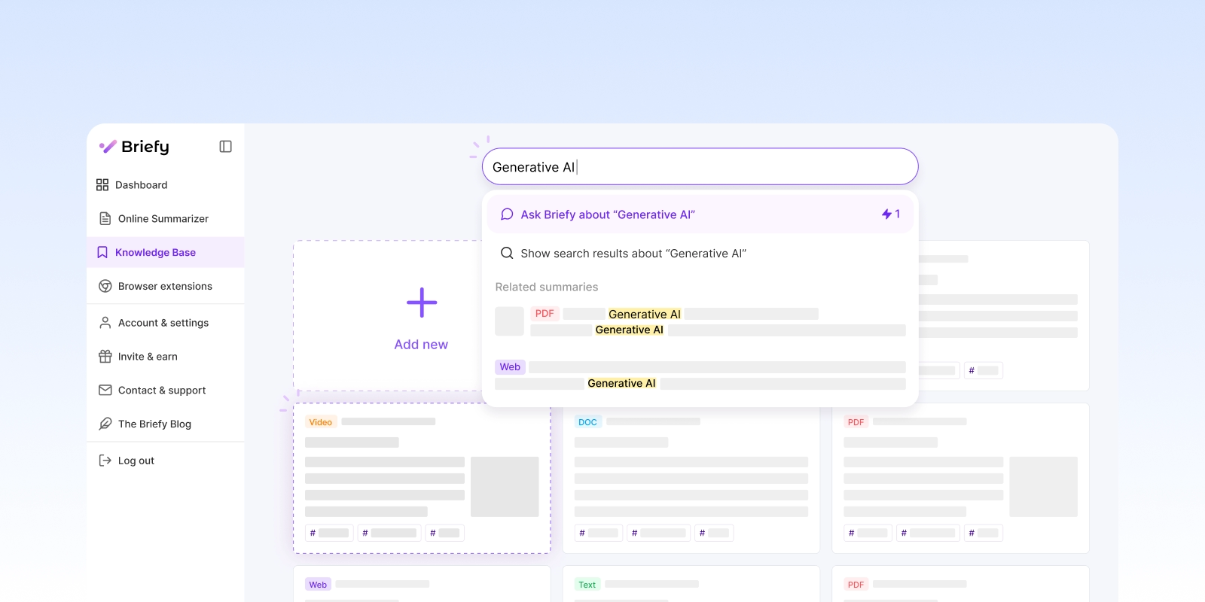The image size is (1205, 602).
Task: Go to Browser extensions
Action: tap(166, 286)
